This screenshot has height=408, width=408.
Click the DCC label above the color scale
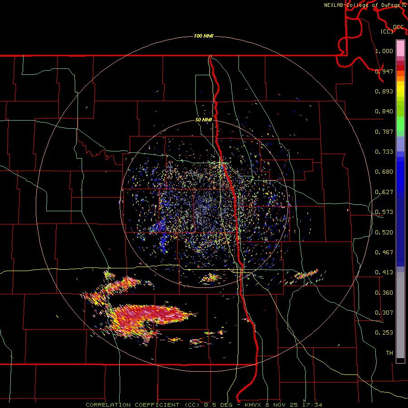(398, 27)
